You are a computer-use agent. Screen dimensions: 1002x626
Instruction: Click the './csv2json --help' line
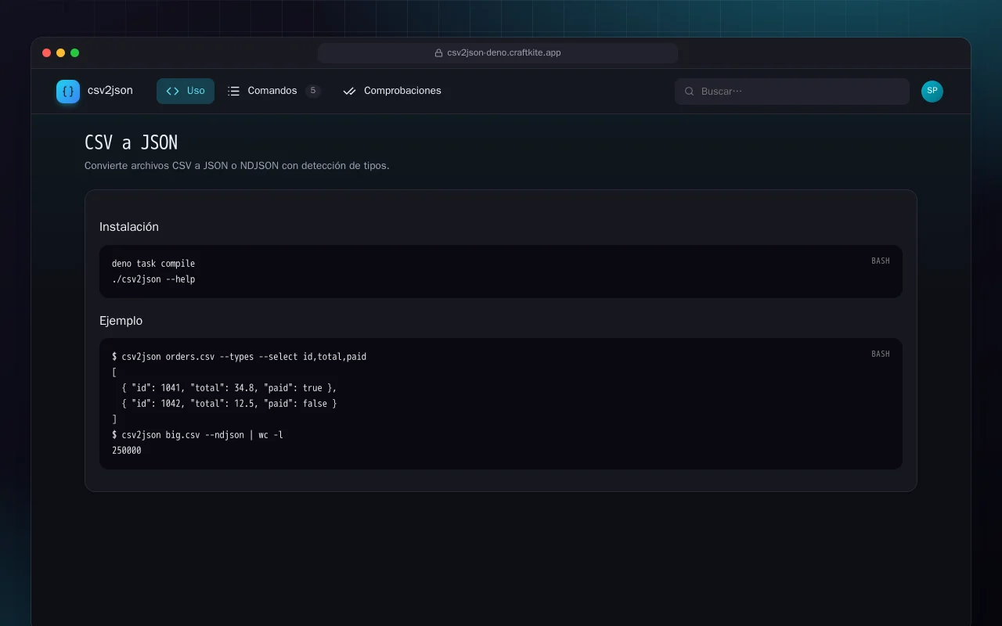[153, 279]
